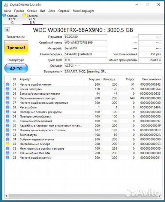Click blue status icon for attribute C6
The image size is (165, 202).
7,149
